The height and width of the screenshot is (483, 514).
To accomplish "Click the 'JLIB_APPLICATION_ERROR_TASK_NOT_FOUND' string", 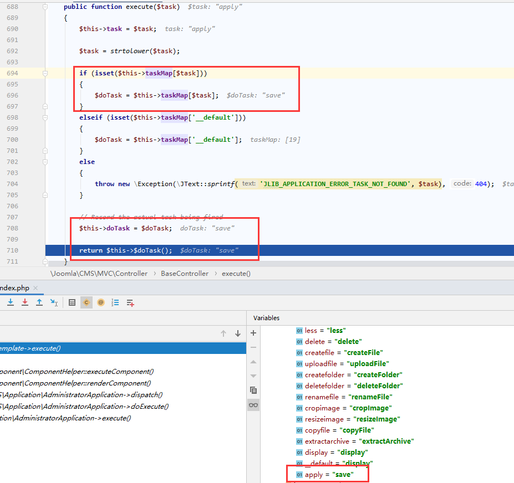I will pos(335,184).
